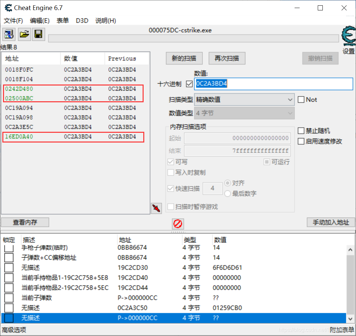Lock the 子弹数+CC偏移地址 entry checkbox
Screen dimensions: 356x336
point(9,258)
